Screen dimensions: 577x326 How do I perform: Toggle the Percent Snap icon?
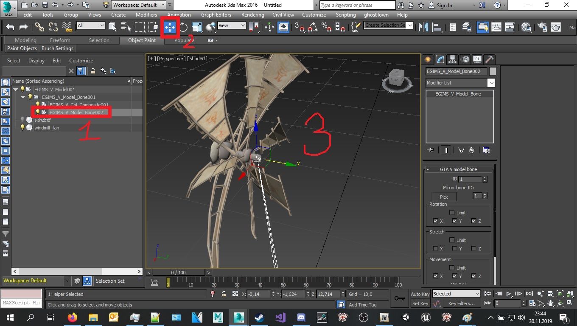[x=326, y=27]
